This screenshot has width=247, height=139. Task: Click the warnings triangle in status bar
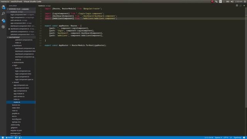(20, 137)
